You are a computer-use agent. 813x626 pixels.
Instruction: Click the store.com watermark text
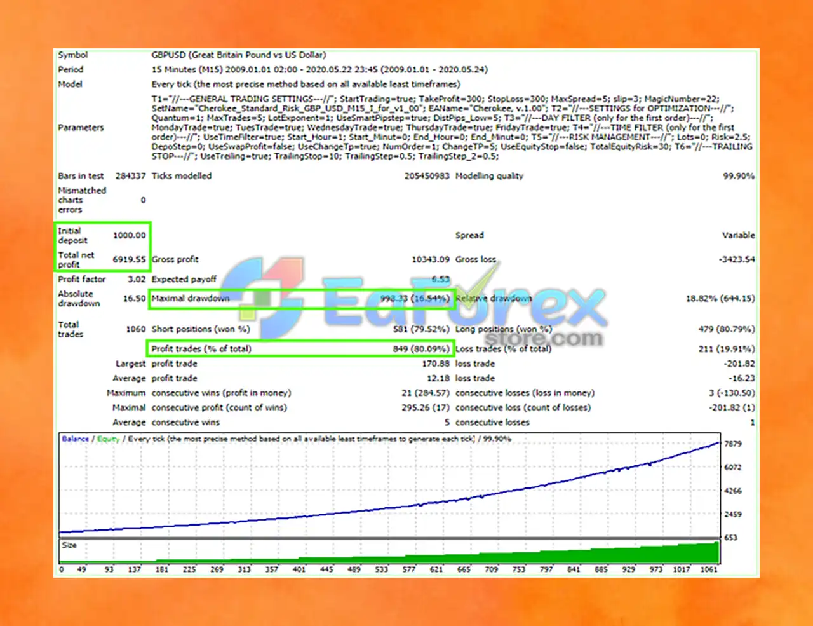544,337
